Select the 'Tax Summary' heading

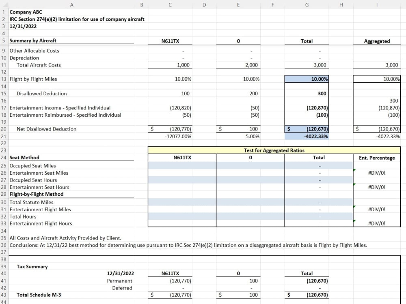pyautogui.click(x=32, y=267)
